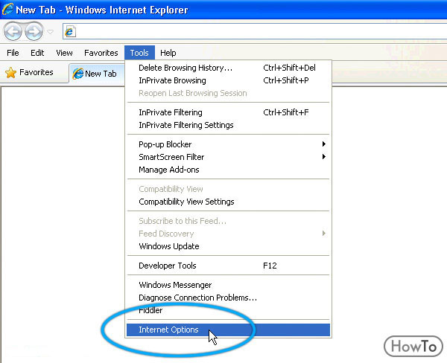This screenshot has width=447, height=363.
Task: Select Subscribe to this Feed
Action: click(x=228, y=221)
